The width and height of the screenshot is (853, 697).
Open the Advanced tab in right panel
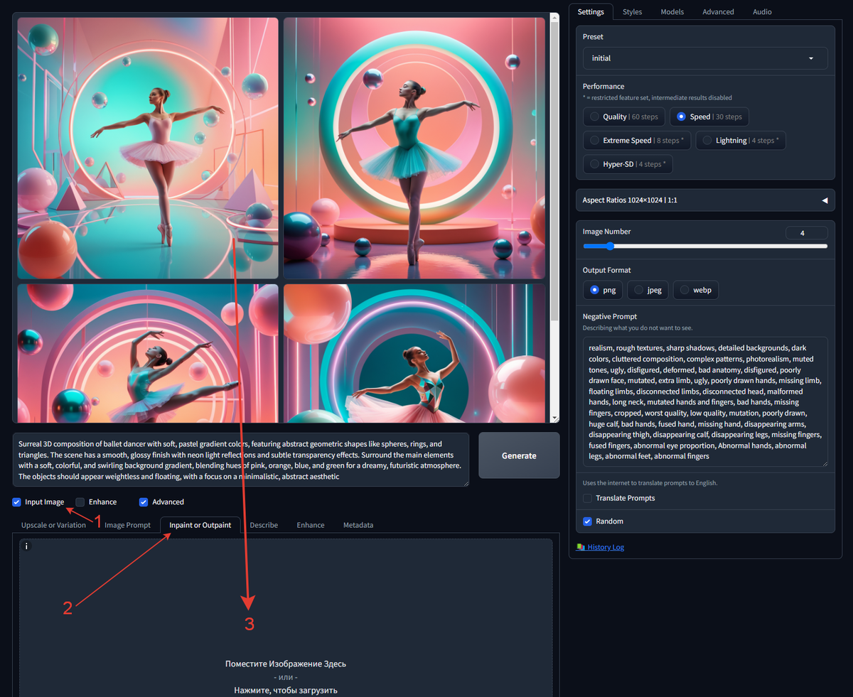point(718,12)
